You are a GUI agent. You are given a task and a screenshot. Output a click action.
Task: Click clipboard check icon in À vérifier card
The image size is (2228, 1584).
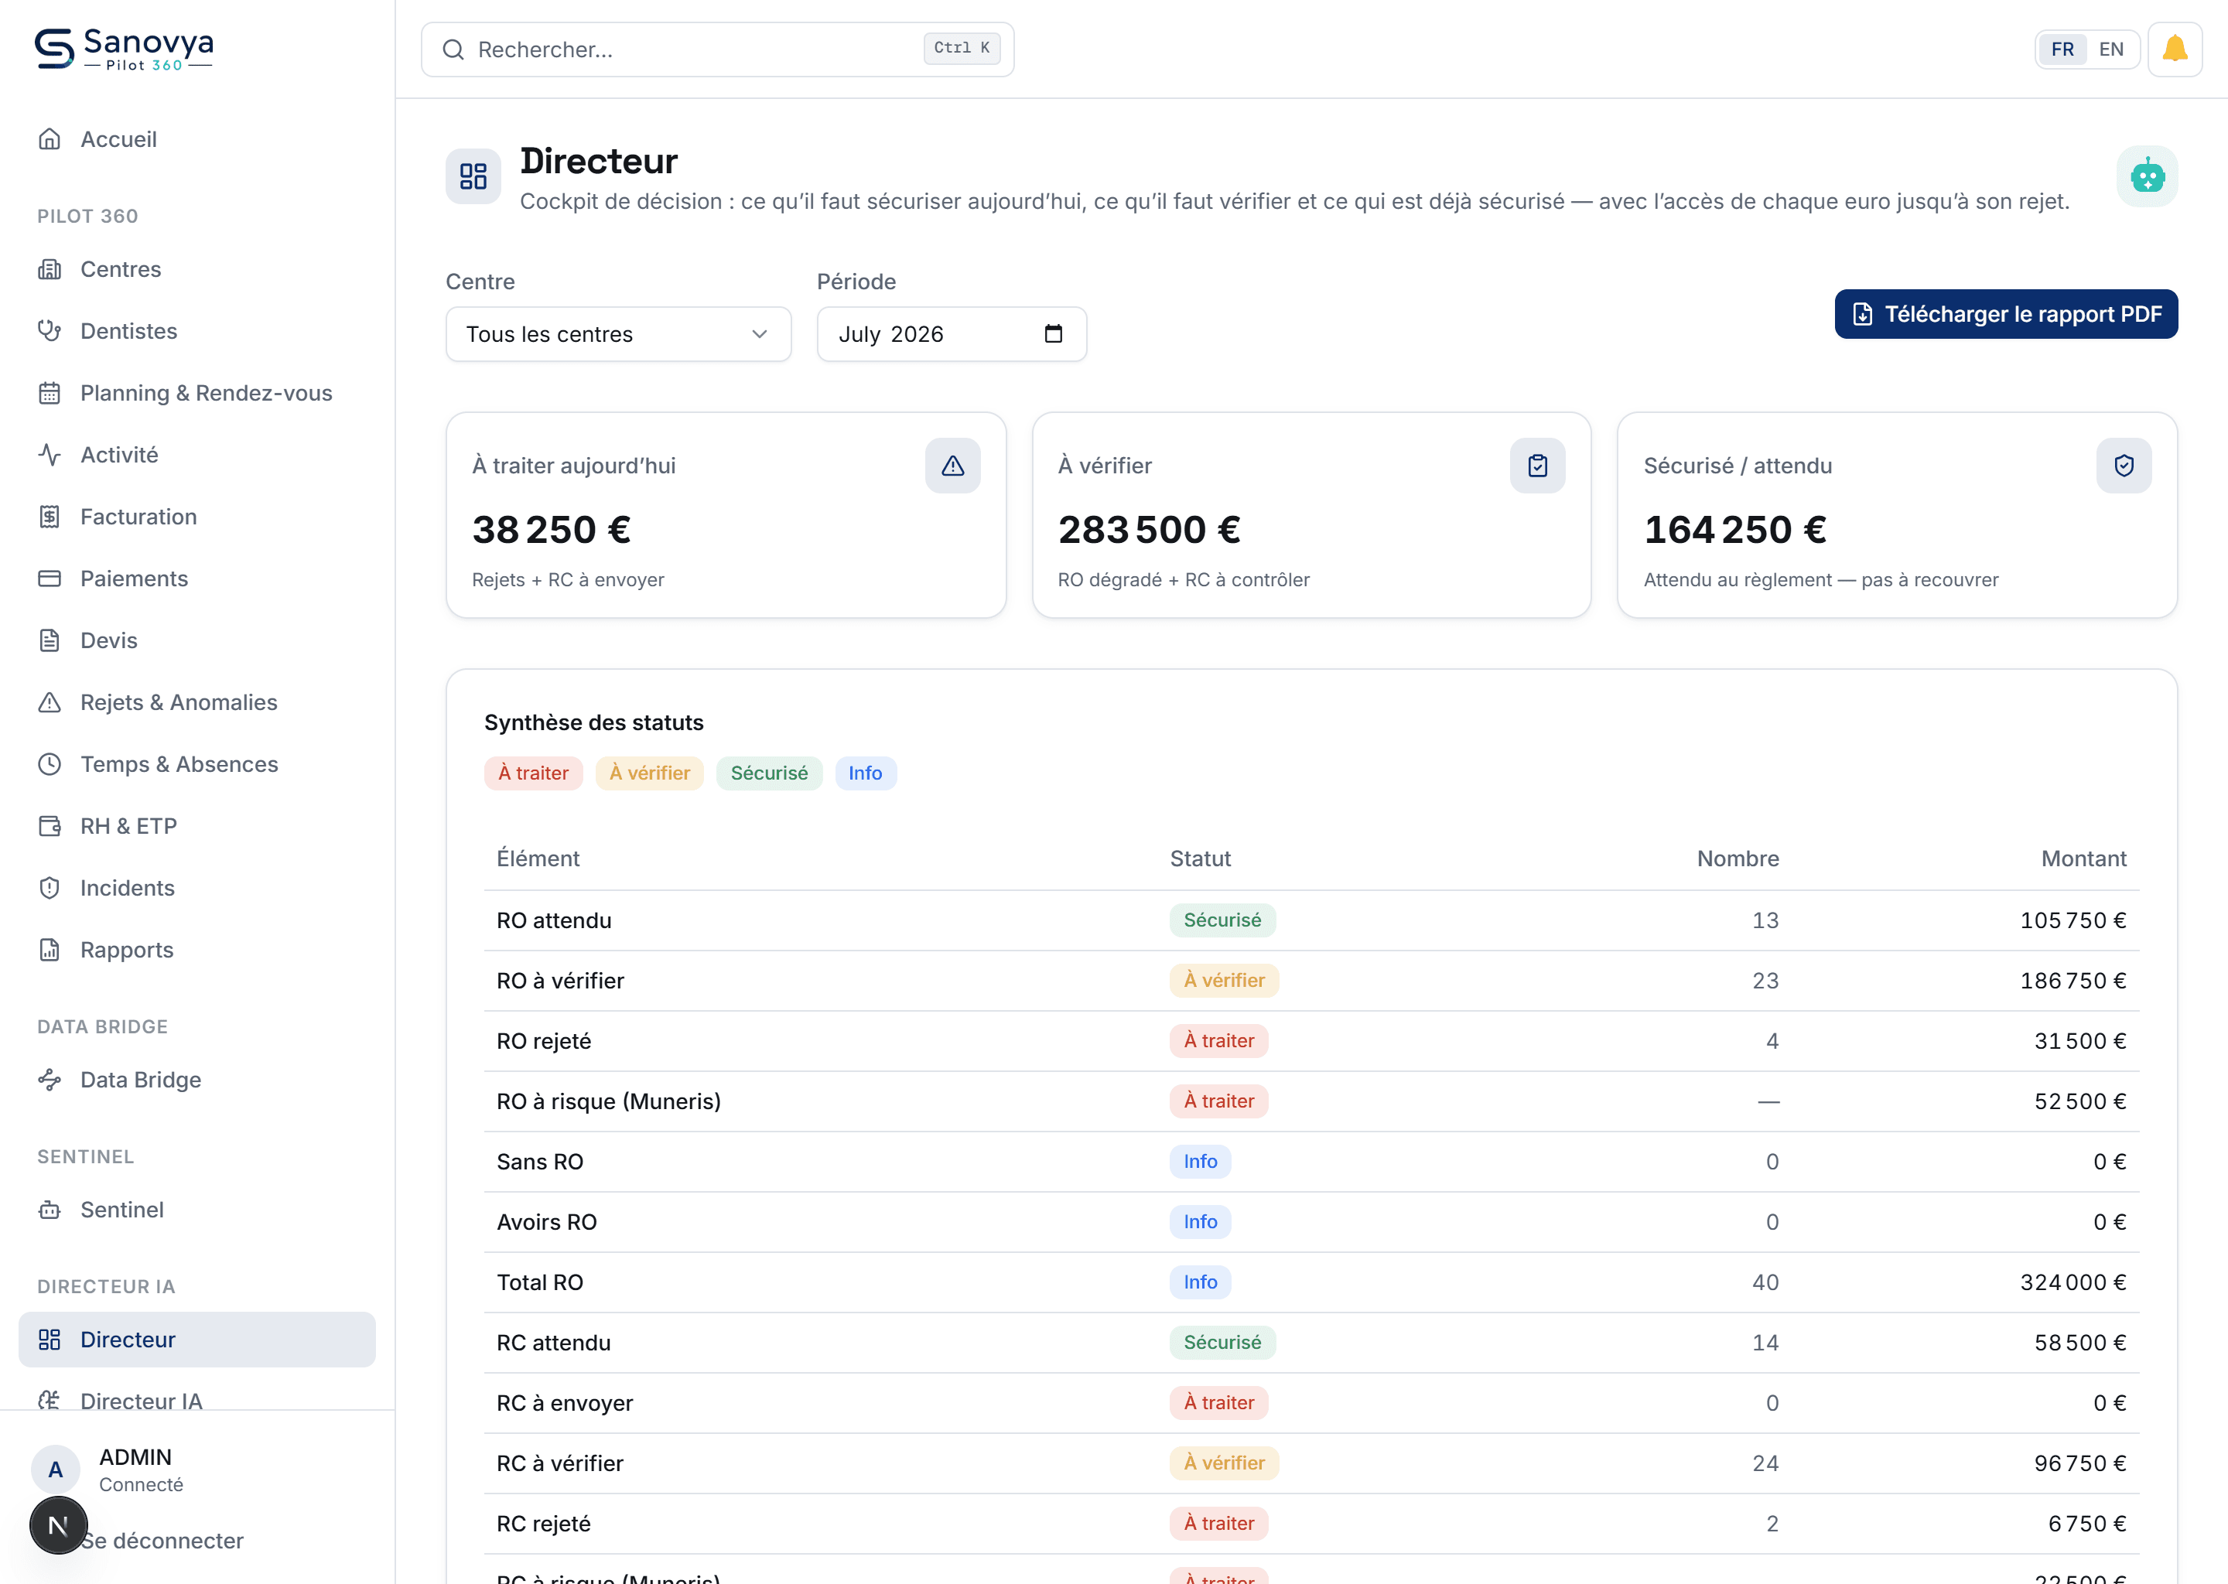tap(1537, 466)
